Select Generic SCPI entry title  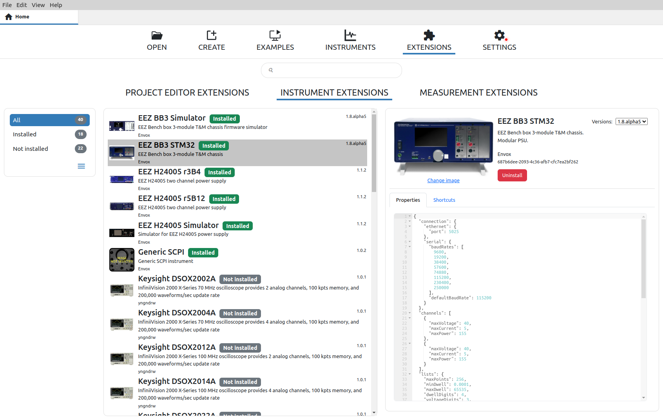tap(161, 252)
